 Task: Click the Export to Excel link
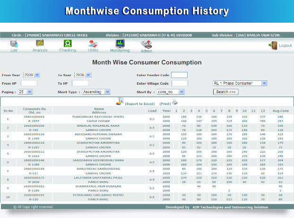139,103
